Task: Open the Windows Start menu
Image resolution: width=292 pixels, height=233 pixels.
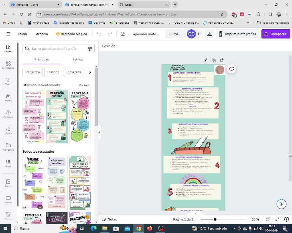Action: click(x=5, y=228)
